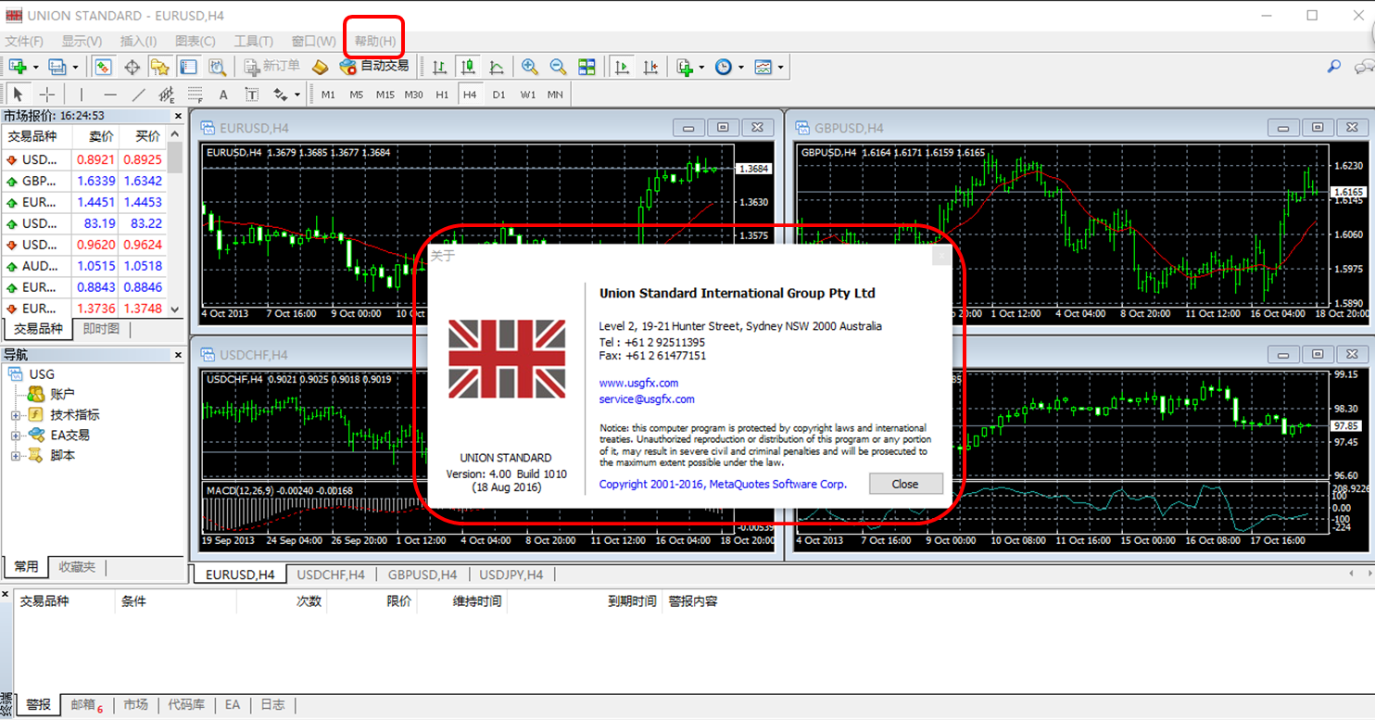
Task: Click Close in the About dialog
Action: coord(904,484)
